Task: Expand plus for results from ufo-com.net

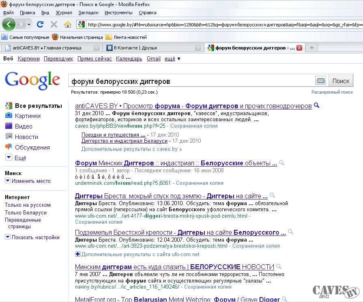Action: click(x=77, y=254)
